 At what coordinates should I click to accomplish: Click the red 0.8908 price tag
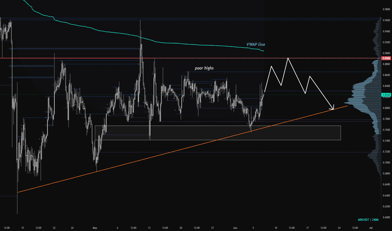pyautogui.click(x=386, y=58)
